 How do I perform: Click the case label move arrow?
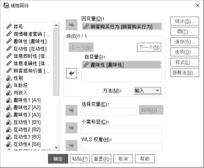[x=71, y=128]
